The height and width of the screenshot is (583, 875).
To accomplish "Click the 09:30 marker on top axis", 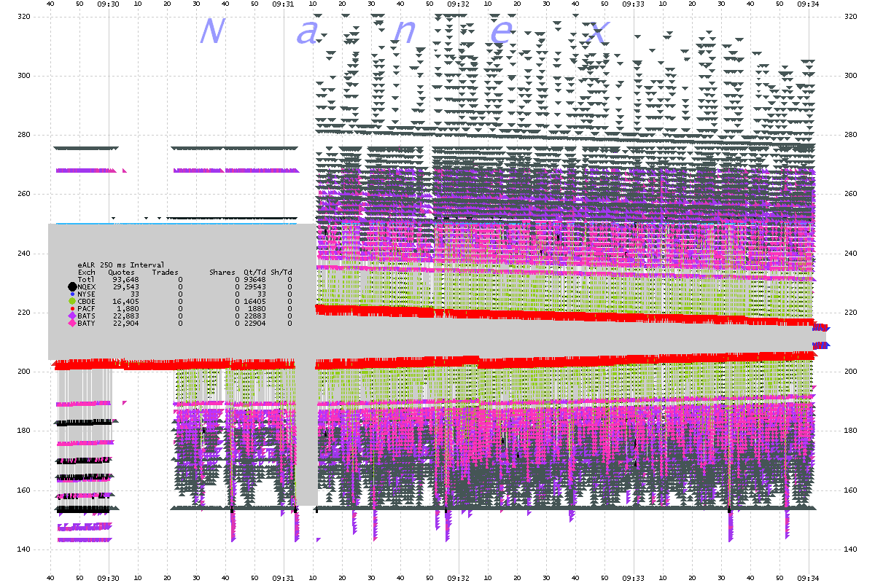I will [x=108, y=4].
